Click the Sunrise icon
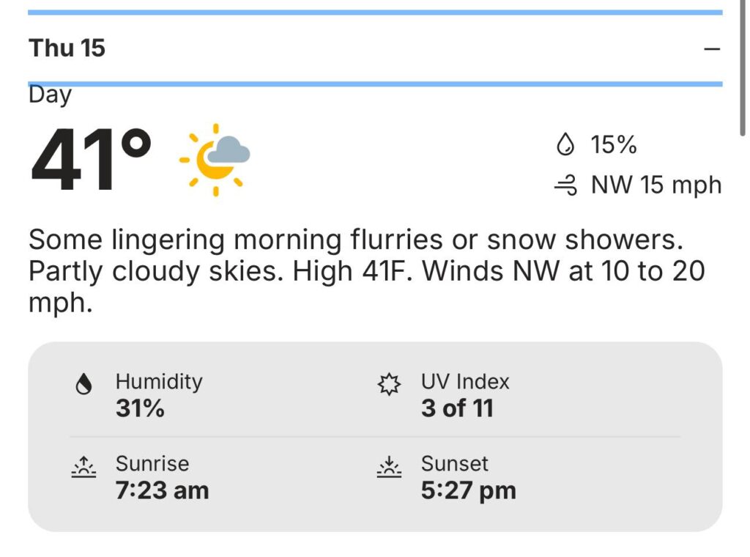The width and height of the screenshot is (750, 557). 85,468
